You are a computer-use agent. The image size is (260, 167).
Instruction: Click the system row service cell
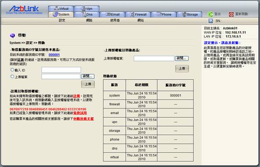click(x=114, y=95)
